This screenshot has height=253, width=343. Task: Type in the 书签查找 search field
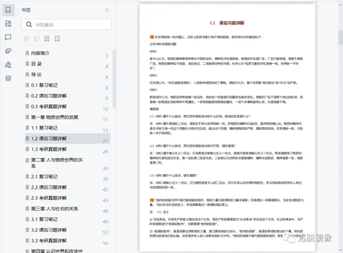tap(70, 24)
